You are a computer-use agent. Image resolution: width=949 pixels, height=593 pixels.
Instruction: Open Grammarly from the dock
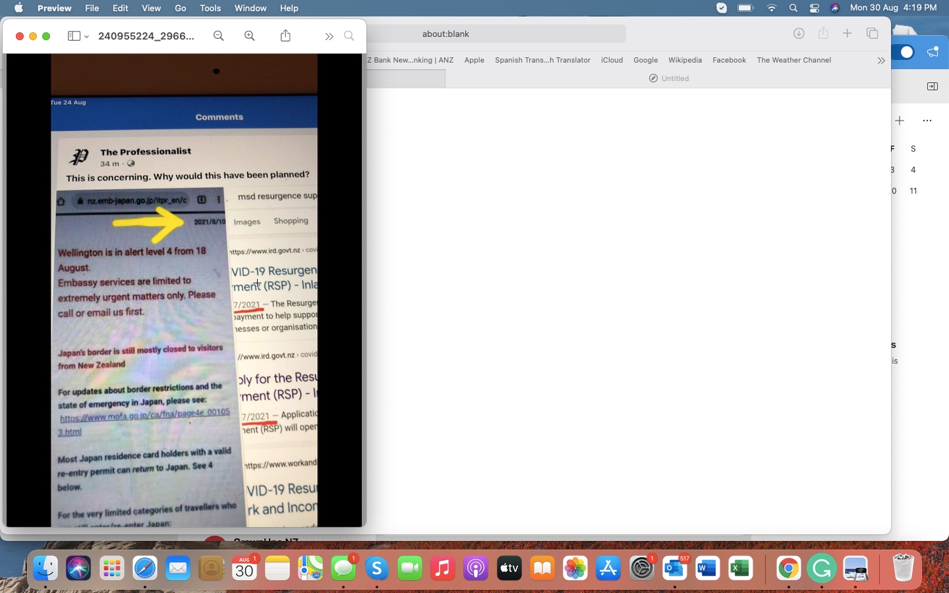[x=822, y=568]
